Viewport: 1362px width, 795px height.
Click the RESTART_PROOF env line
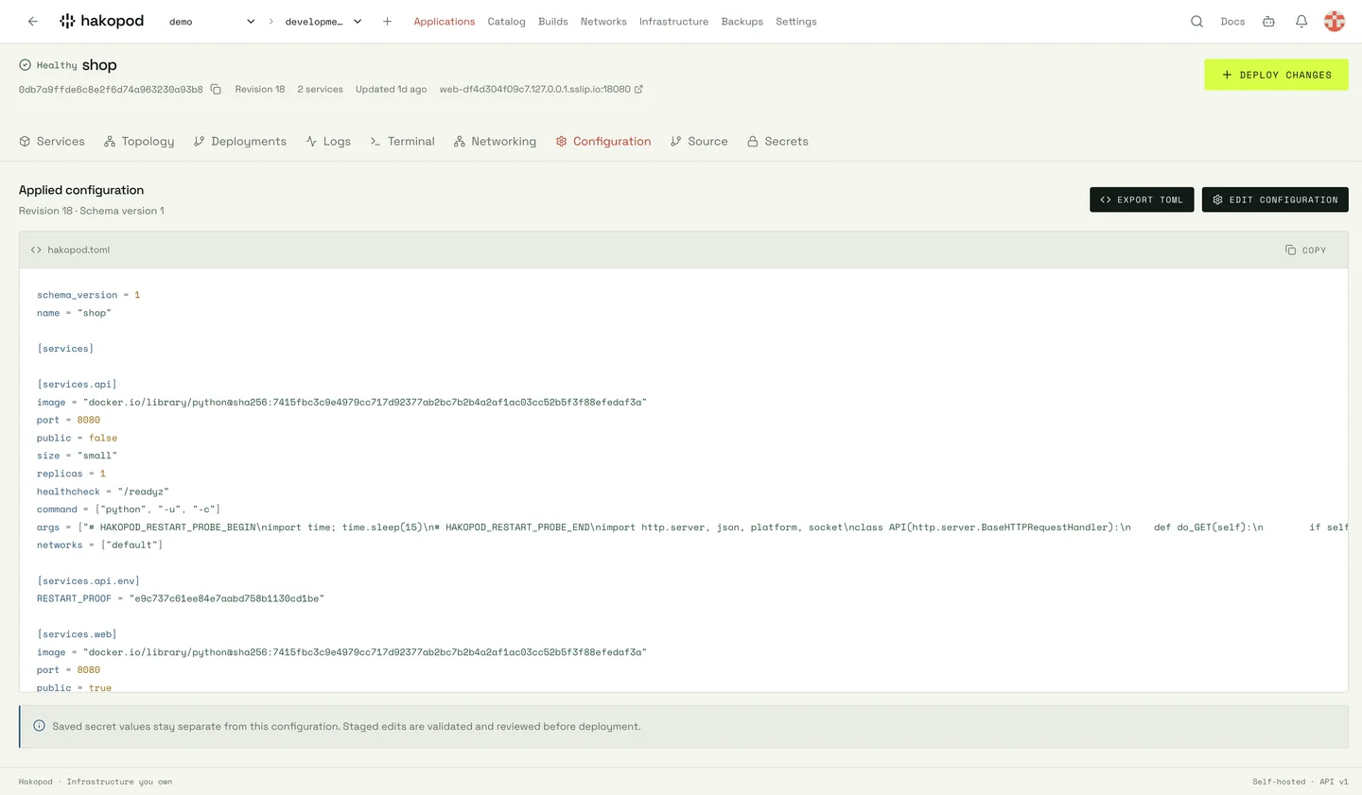[x=181, y=598]
